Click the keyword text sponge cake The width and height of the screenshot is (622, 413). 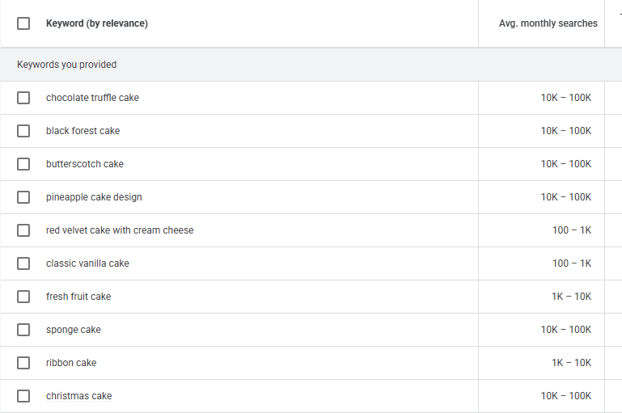point(74,330)
